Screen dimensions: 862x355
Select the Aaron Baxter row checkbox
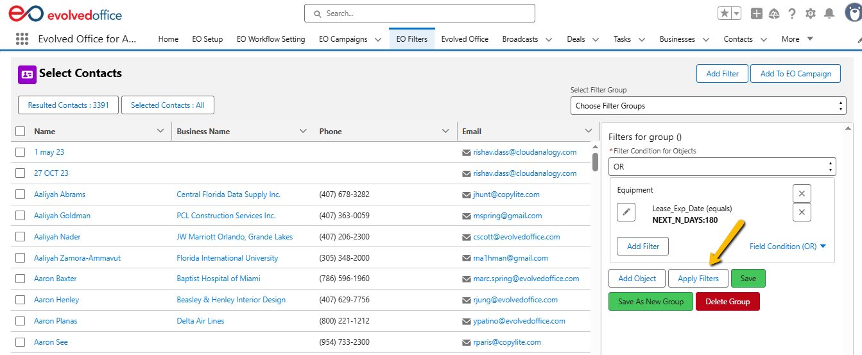tap(21, 279)
